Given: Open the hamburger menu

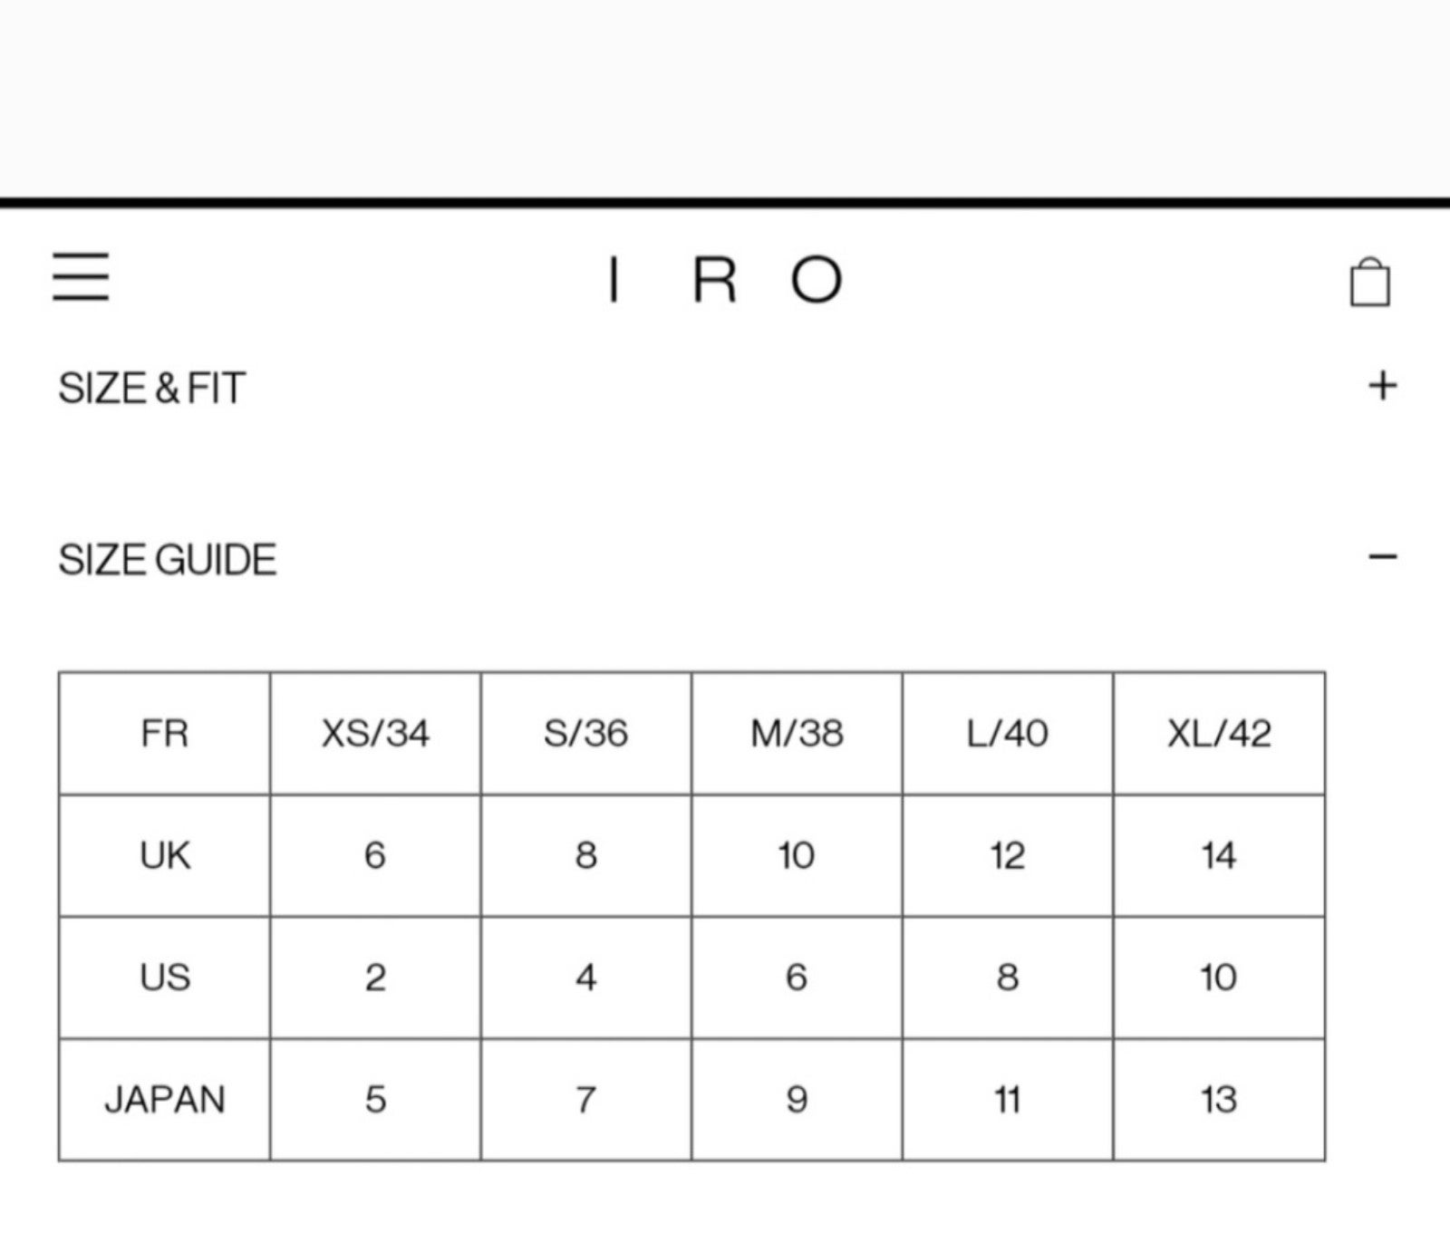Looking at the screenshot, I should pyautogui.click(x=81, y=276).
